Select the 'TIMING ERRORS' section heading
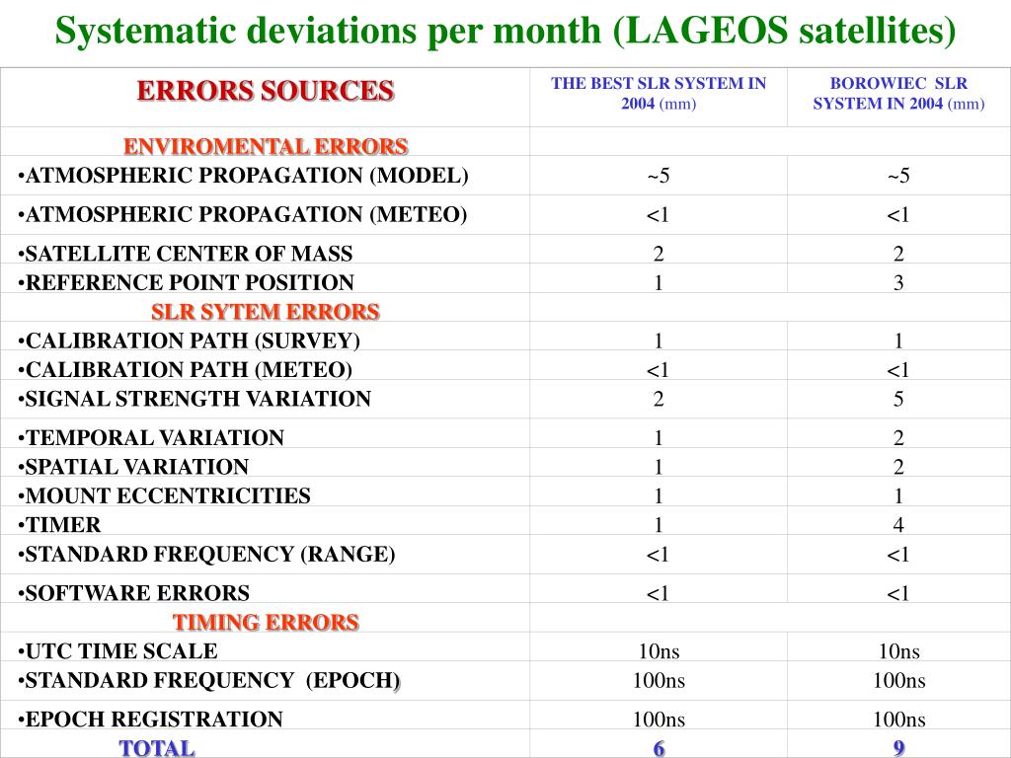The width and height of the screenshot is (1011, 758). pos(266,622)
